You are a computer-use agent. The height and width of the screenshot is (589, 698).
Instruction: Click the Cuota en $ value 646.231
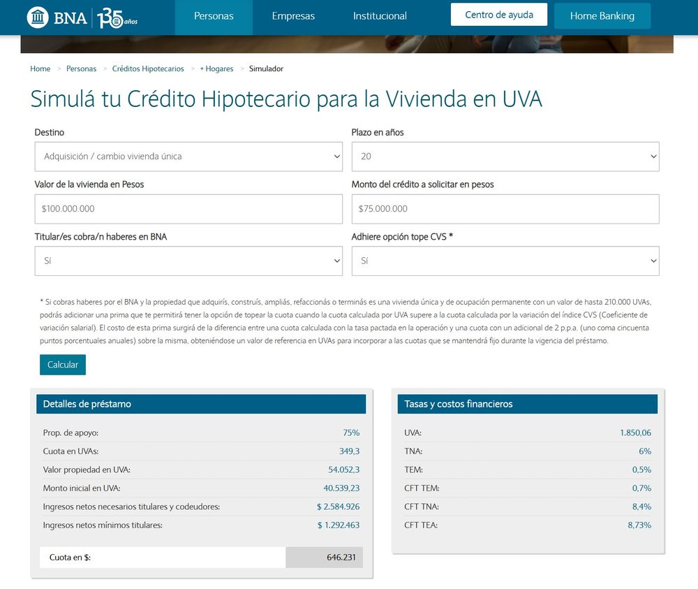(x=341, y=558)
